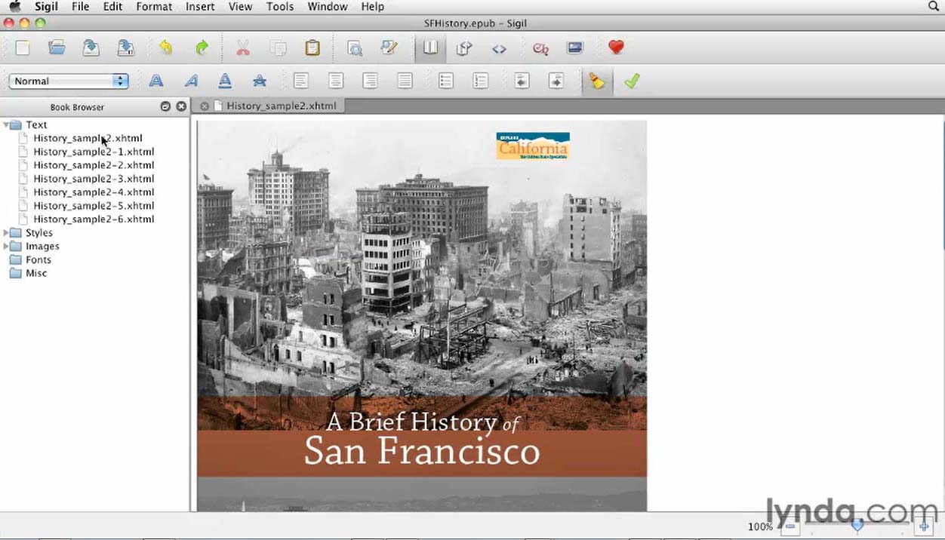
Task: Click the green Redo arrow icon
Action: tap(202, 48)
